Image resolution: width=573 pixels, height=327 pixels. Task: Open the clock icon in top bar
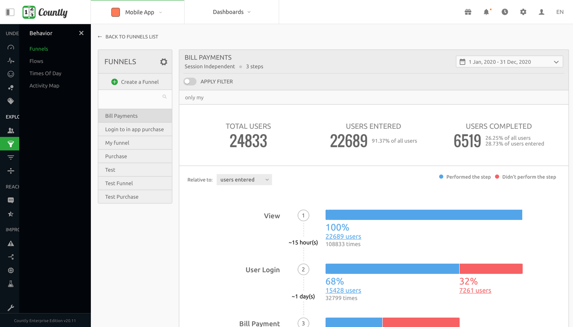click(505, 12)
